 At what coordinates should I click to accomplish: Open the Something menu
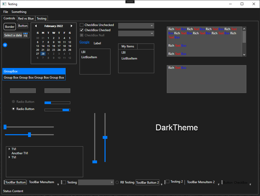[x=19, y=12]
